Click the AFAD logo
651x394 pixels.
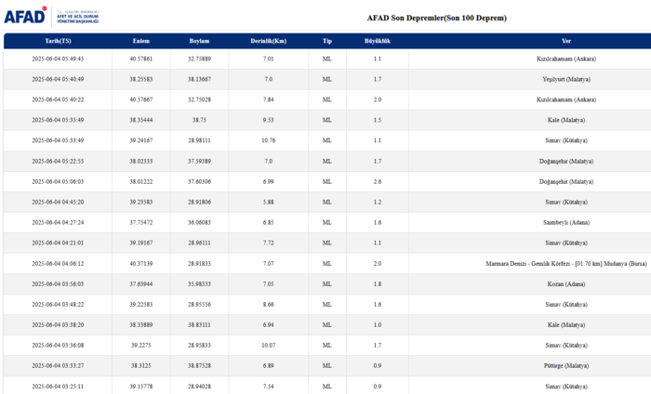point(51,17)
